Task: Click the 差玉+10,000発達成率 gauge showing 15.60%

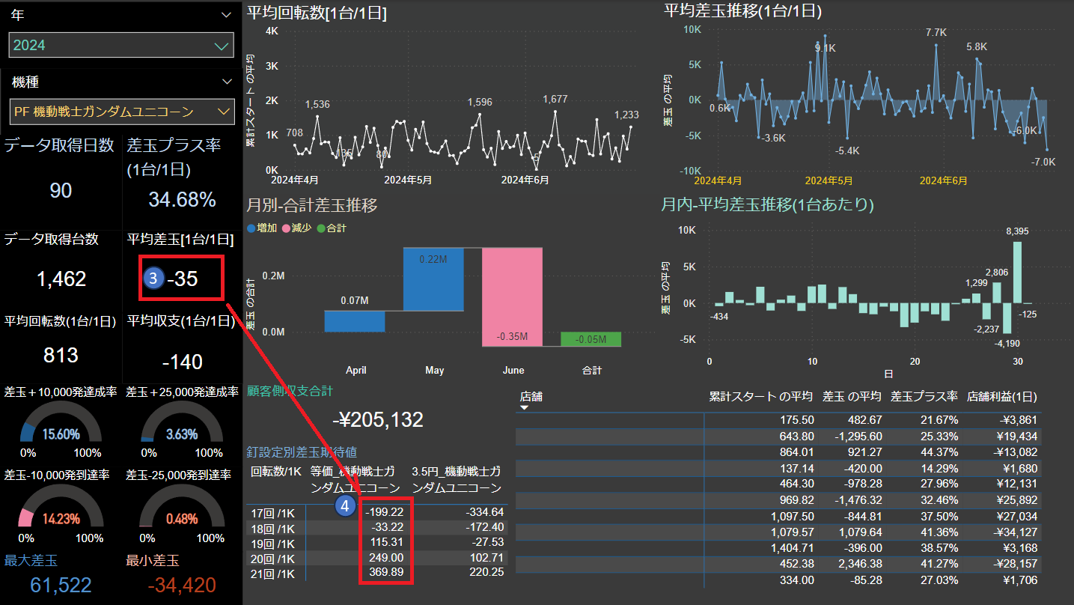Action: click(61, 424)
